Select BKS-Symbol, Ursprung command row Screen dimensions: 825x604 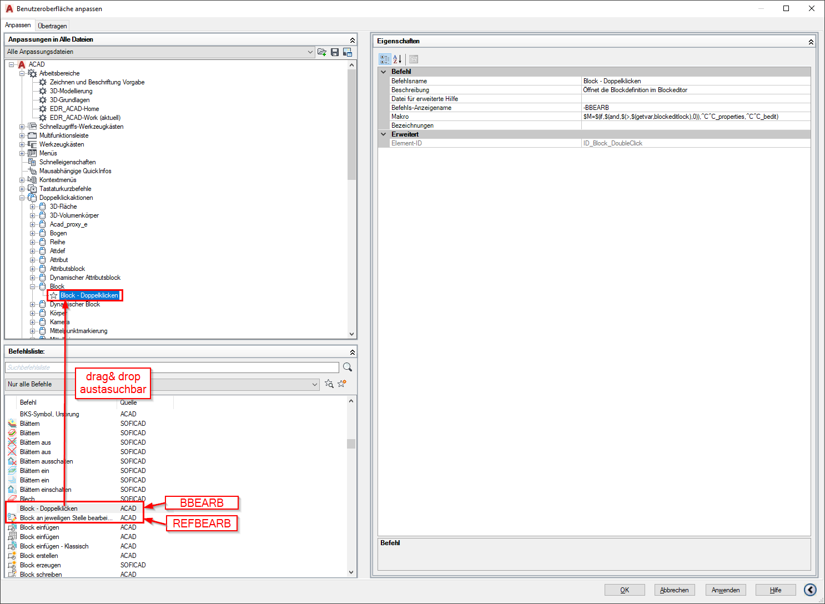(49, 414)
